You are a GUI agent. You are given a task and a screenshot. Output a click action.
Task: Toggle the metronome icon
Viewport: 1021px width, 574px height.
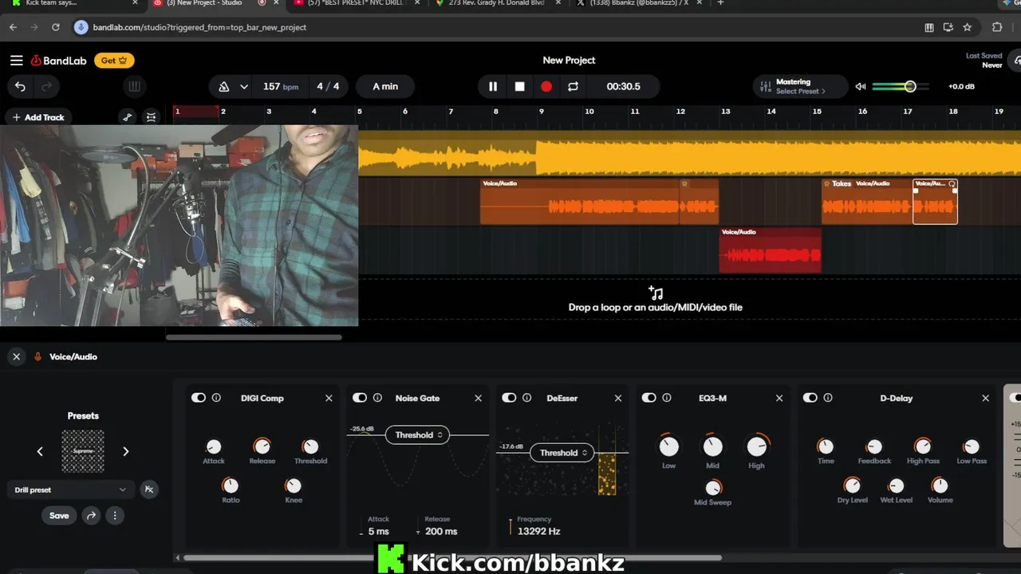[224, 86]
